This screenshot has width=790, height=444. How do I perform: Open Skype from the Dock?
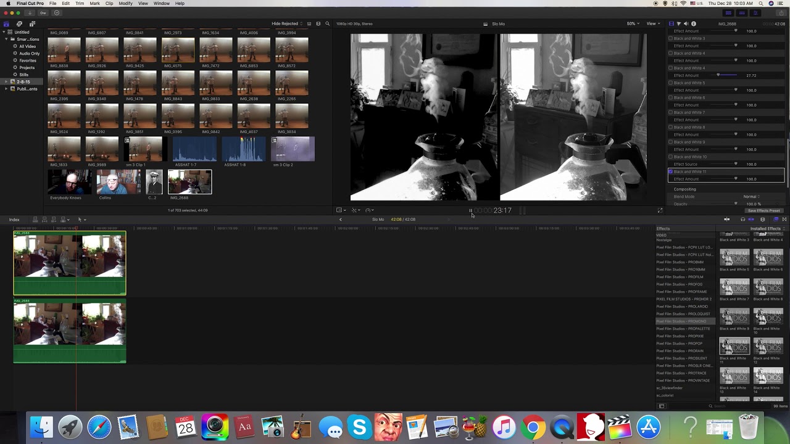(359, 427)
